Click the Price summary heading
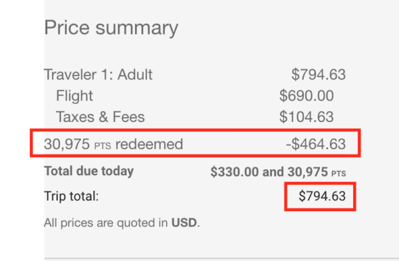 [x=111, y=28]
